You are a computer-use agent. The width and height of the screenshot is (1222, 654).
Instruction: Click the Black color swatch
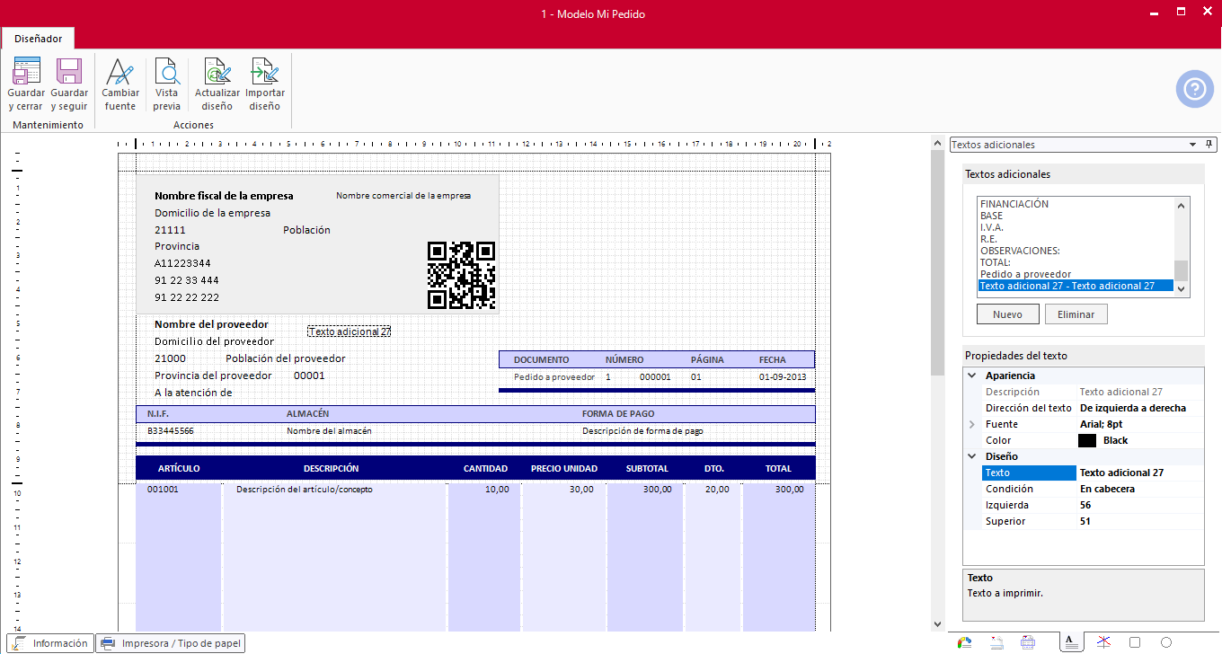click(x=1087, y=440)
